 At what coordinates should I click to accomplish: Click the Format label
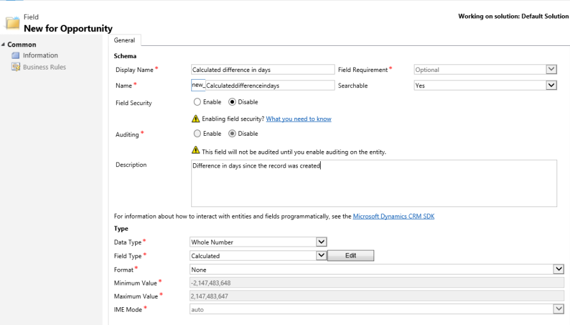coord(124,270)
